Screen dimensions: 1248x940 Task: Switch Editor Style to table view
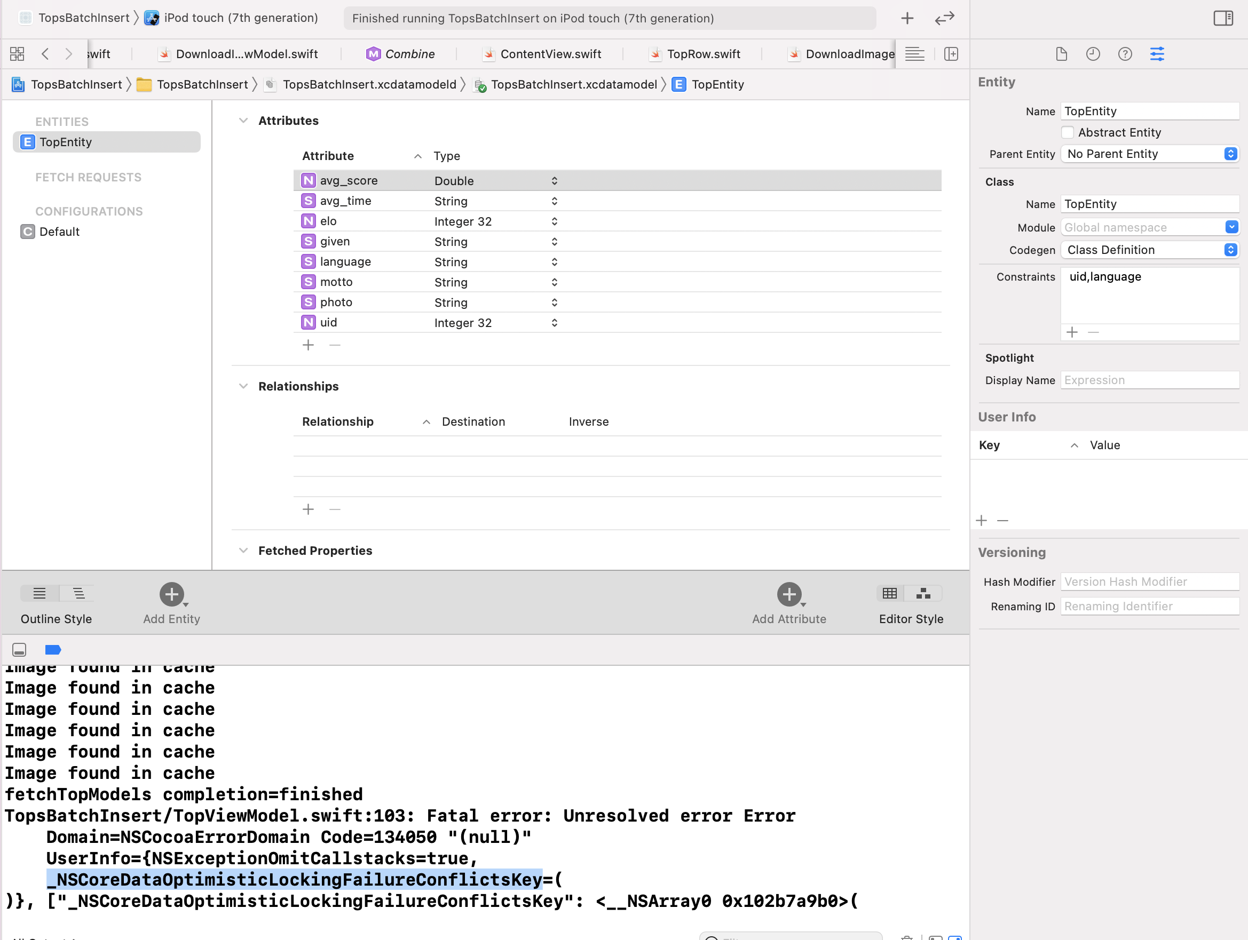[890, 593]
